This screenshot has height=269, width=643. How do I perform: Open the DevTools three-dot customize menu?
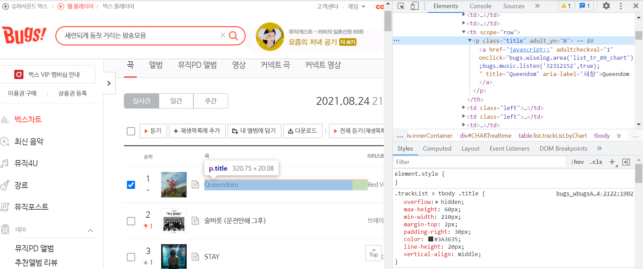(x=621, y=6)
